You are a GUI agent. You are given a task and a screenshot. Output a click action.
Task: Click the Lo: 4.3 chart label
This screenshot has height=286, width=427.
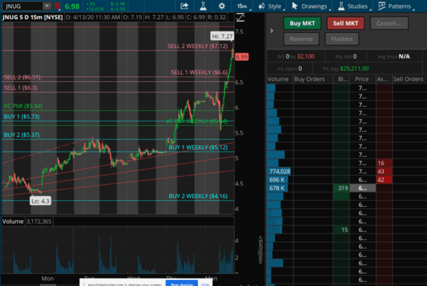(40, 201)
